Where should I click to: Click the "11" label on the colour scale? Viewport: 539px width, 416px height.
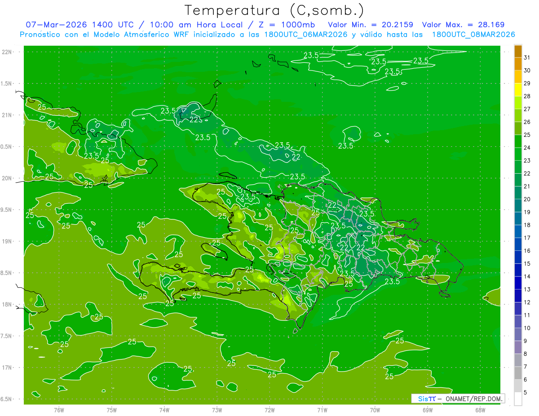tap(527, 315)
